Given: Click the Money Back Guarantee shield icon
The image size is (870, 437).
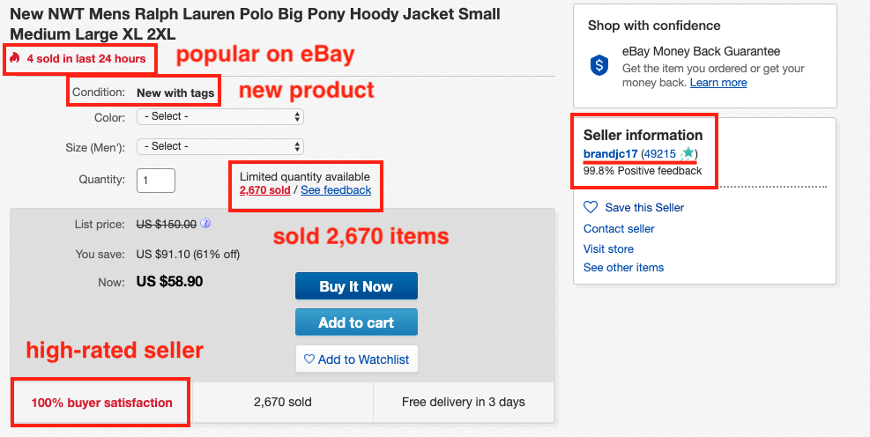Looking at the screenshot, I should tap(599, 66).
